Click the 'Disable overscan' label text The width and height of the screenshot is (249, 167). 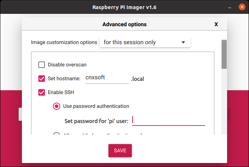tap(67, 65)
